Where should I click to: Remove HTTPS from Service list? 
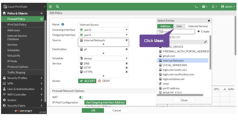tap(127, 72)
